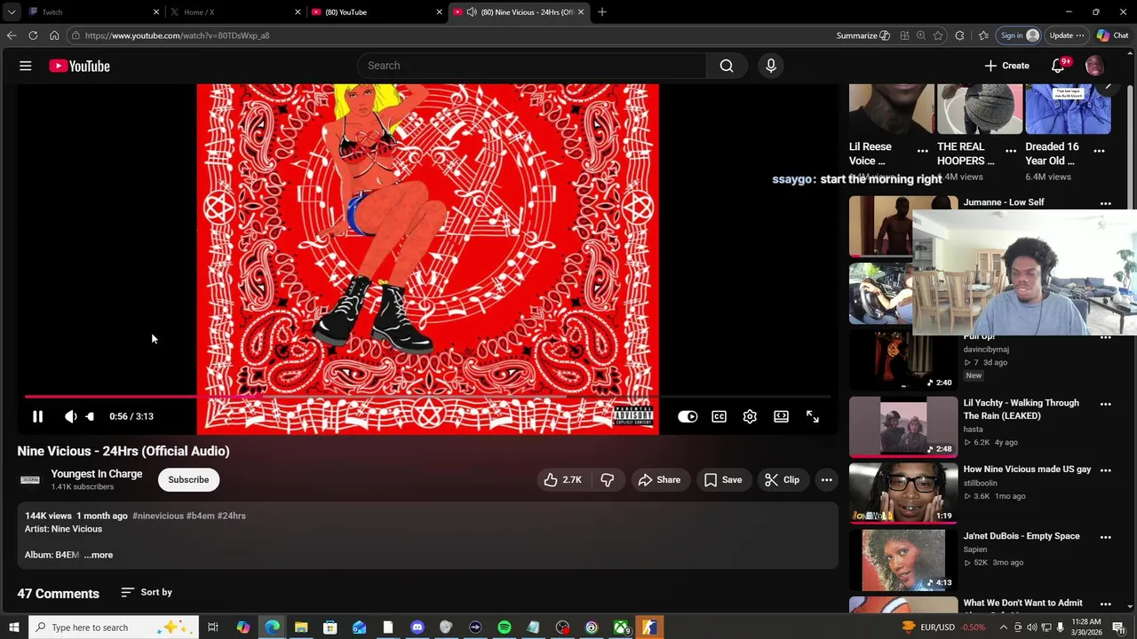Screen dimensions: 1137x639
Task: Open the Create button
Action: tap(1006, 66)
